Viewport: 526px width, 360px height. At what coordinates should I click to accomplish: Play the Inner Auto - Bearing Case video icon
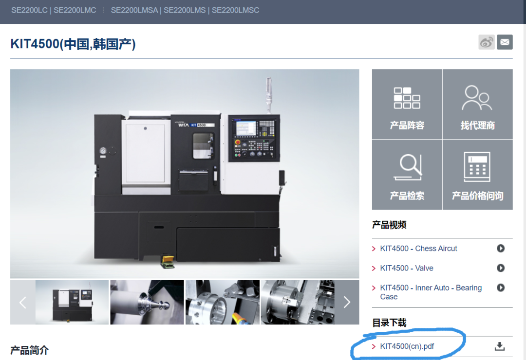coord(501,288)
